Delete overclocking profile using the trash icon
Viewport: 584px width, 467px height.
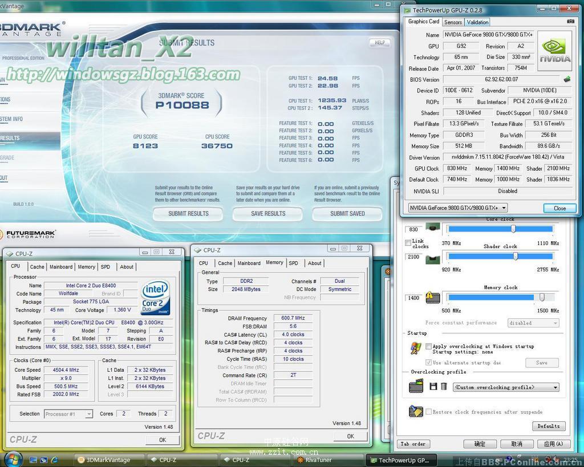[443, 386]
